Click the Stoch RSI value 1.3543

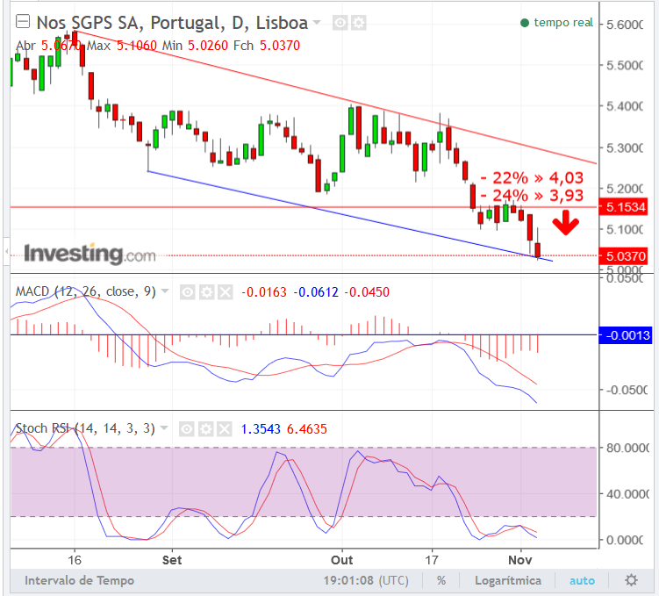261,428
